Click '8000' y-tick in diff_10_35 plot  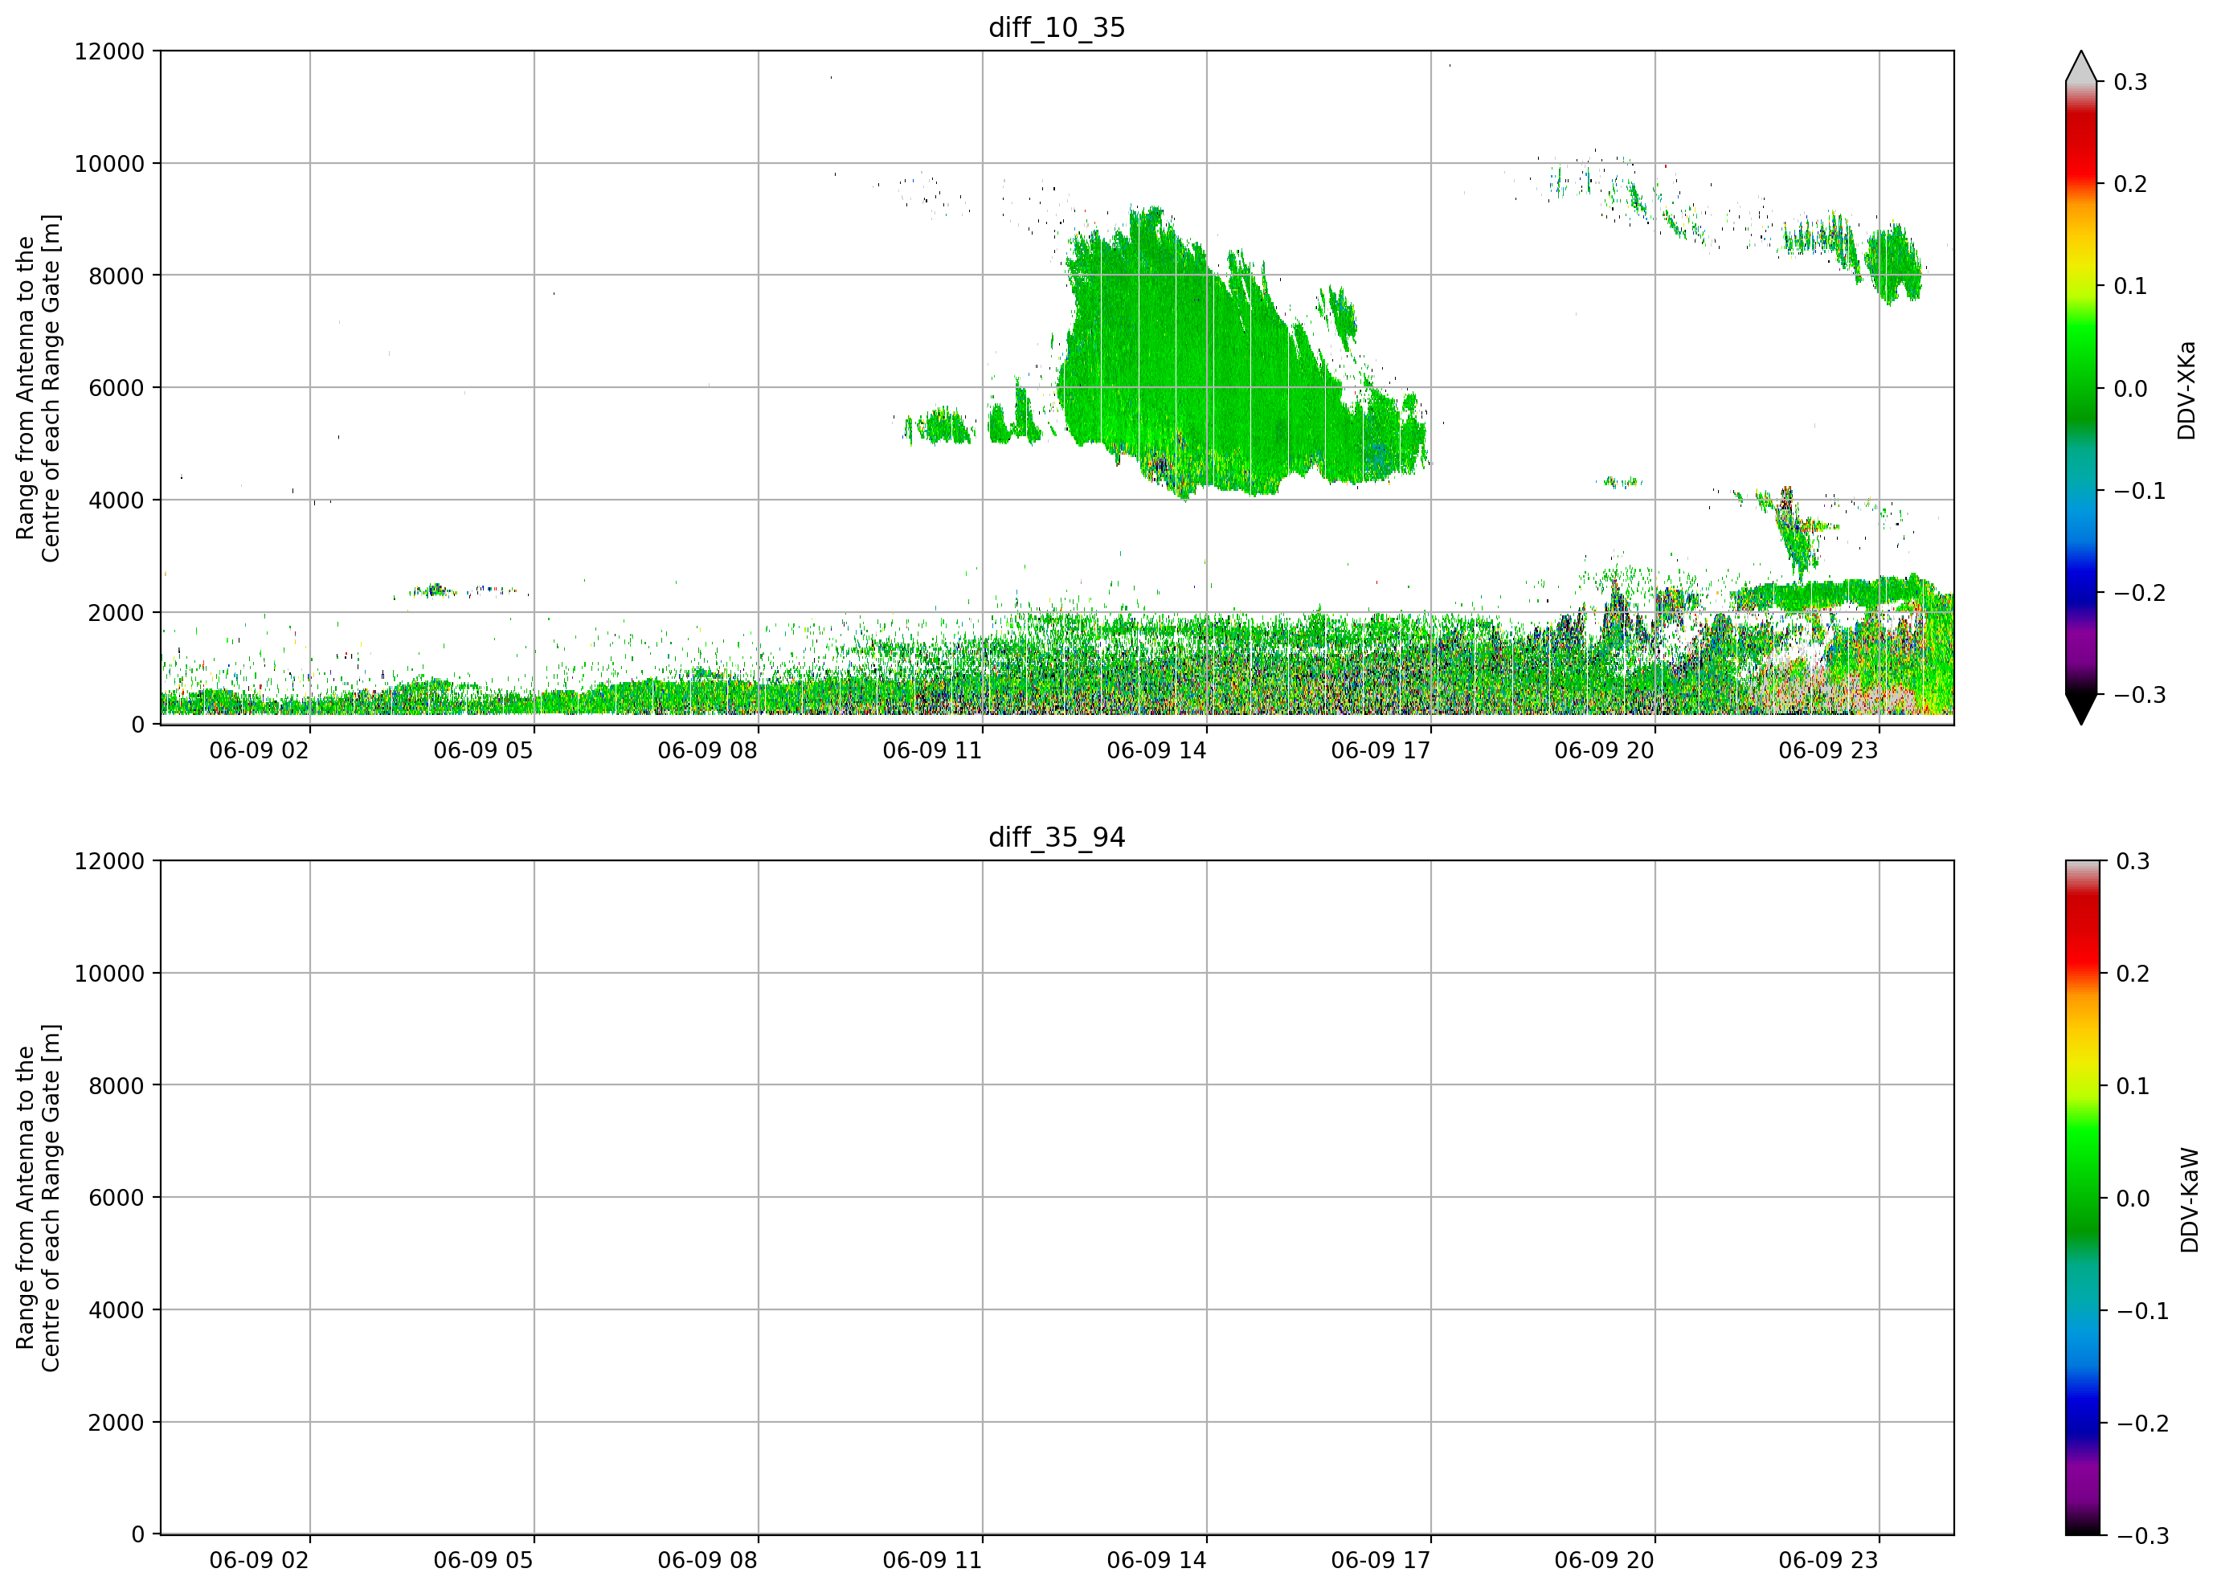point(117,276)
